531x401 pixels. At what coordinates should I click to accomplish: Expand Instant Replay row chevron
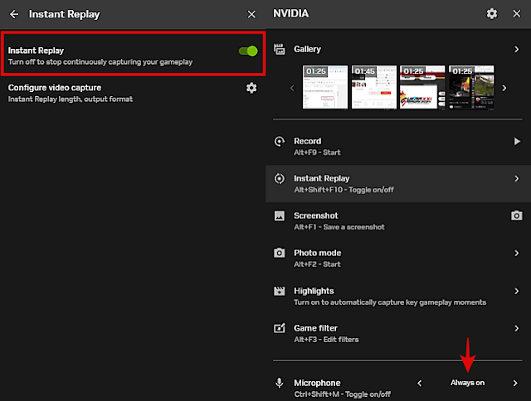coord(516,178)
